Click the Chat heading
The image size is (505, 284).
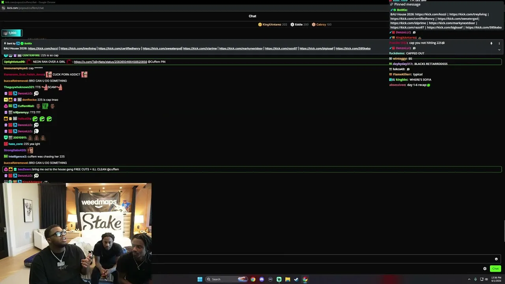pos(252,16)
